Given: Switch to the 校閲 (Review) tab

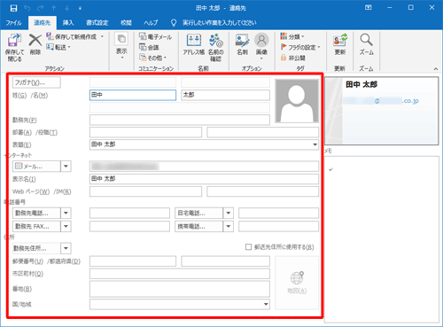Looking at the screenshot, I should tap(126, 23).
